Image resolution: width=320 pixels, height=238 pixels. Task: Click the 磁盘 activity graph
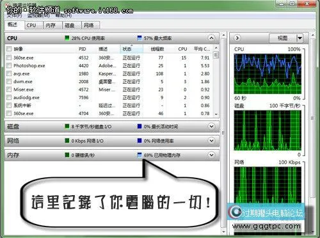coord(268,131)
